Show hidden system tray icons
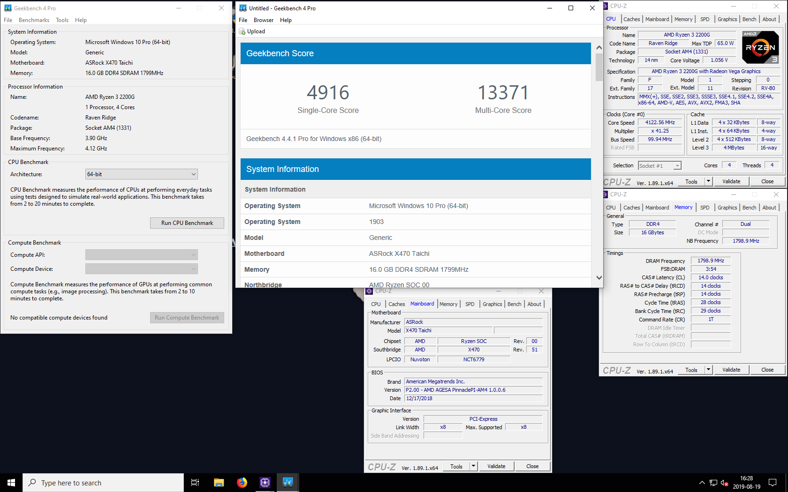This screenshot has width=788, height=492. click(702, 483)
